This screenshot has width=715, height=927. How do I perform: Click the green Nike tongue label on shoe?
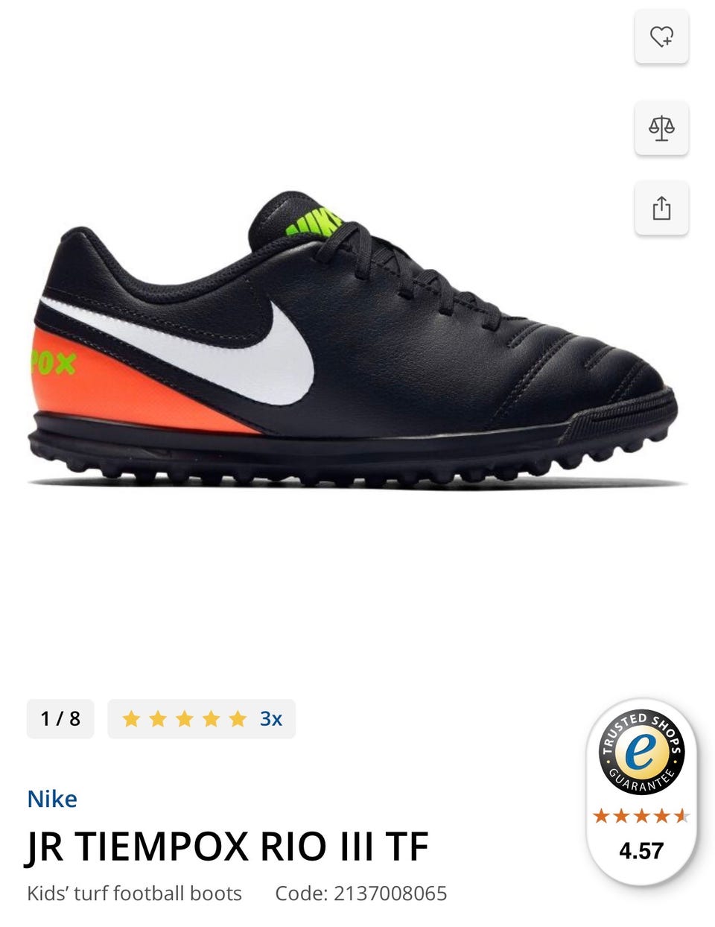(313, 221)
